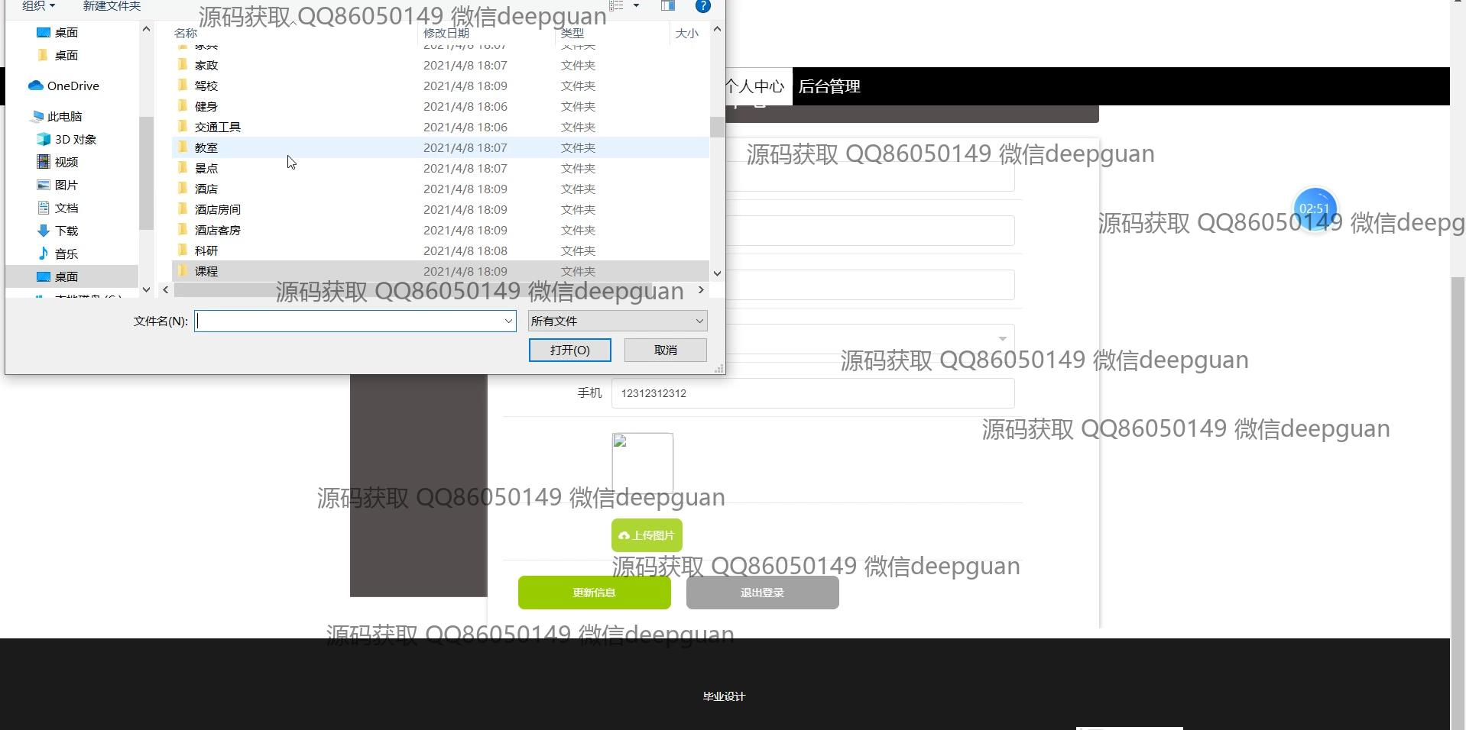Image resolution: width=1466 pixels, height=730 pixels.
Task: Open the 组织 menu
Action: click(x=38, y=6)
